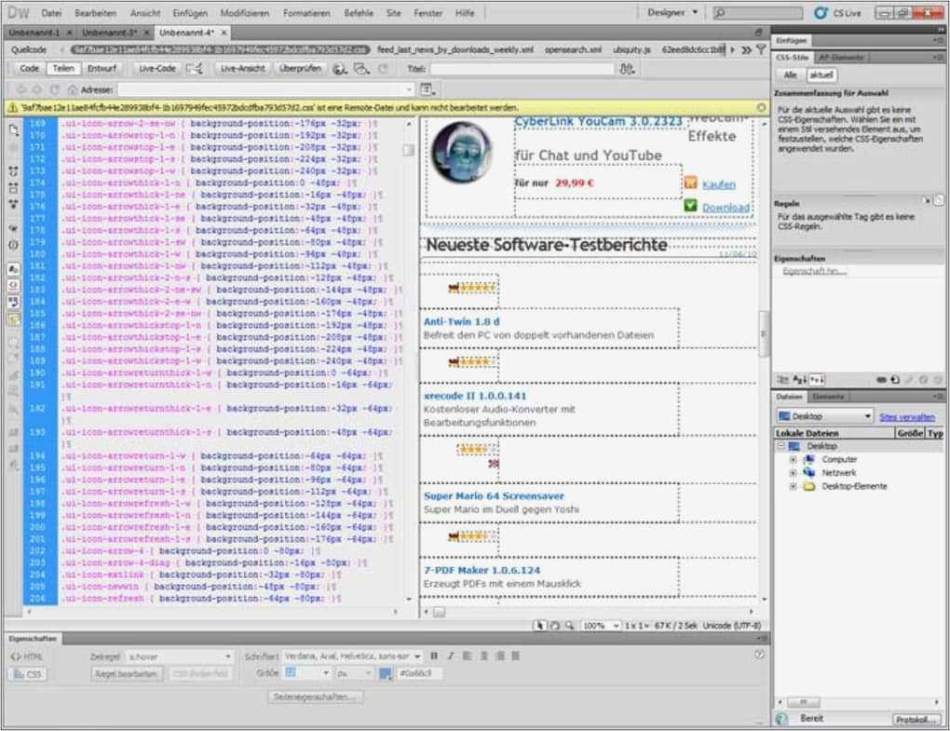950x731 pixels.
Task: Switch CSS panel to aktuell mode
Action: tap(821, 75)
